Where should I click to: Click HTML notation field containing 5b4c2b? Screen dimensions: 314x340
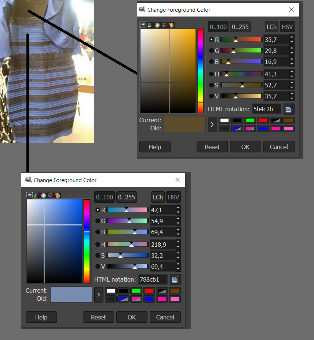click(x=267, y=109)
